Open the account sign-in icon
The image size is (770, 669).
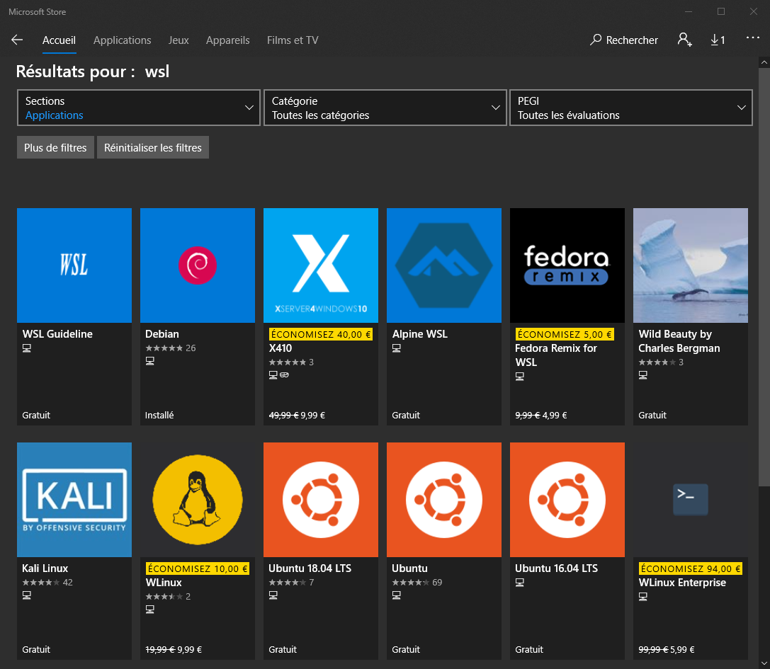coord(684,40)
